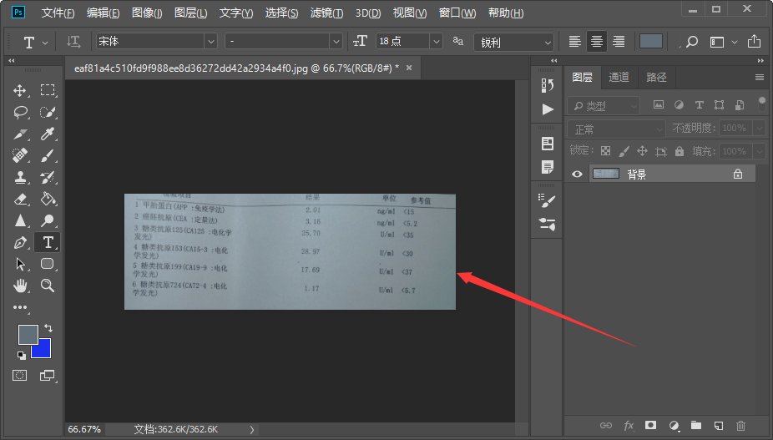Select the Quick Selection tool
This screenshot has height=440, width=773.
click(48, 112)
